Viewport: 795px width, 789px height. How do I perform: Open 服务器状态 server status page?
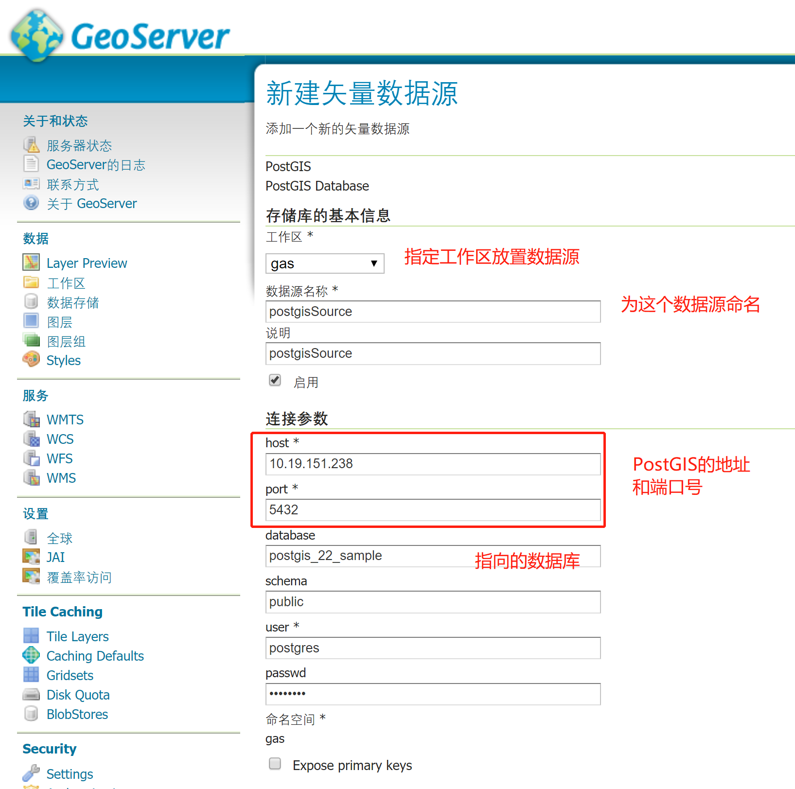[x=79, y=145]
